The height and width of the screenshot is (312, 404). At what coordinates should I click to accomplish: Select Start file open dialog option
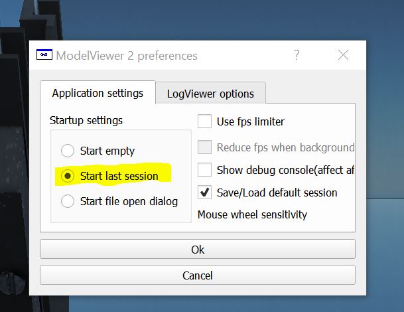pos(68,201)
